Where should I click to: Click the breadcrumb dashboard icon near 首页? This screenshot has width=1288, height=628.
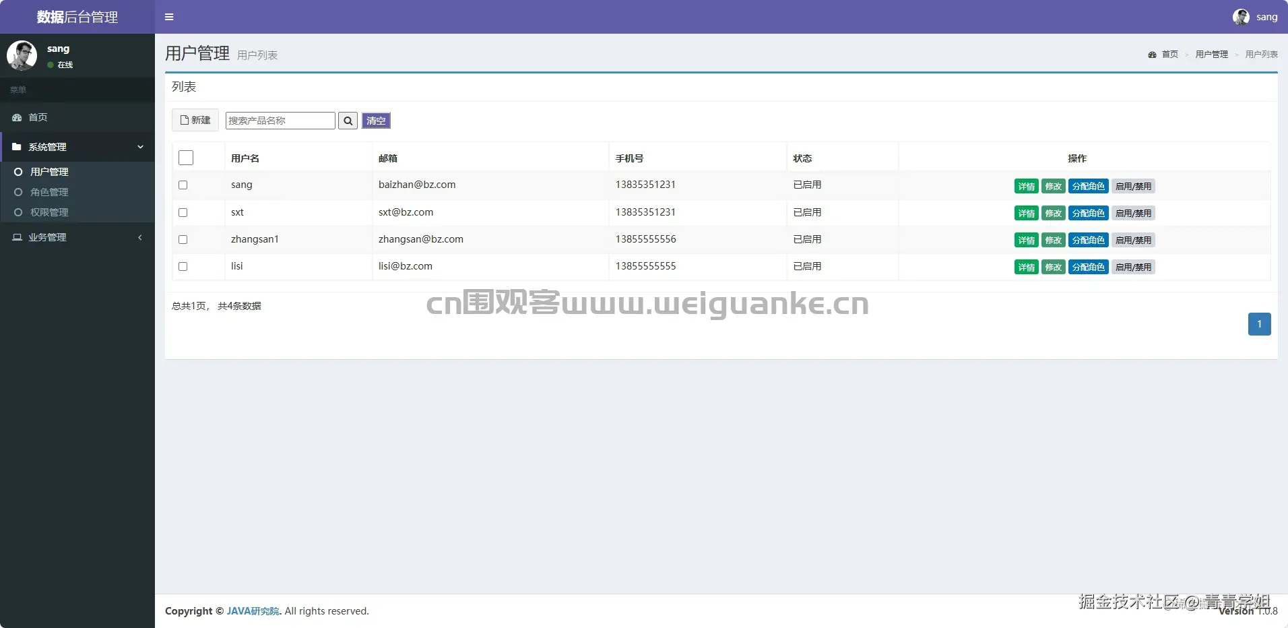[x=1152, y=55]
